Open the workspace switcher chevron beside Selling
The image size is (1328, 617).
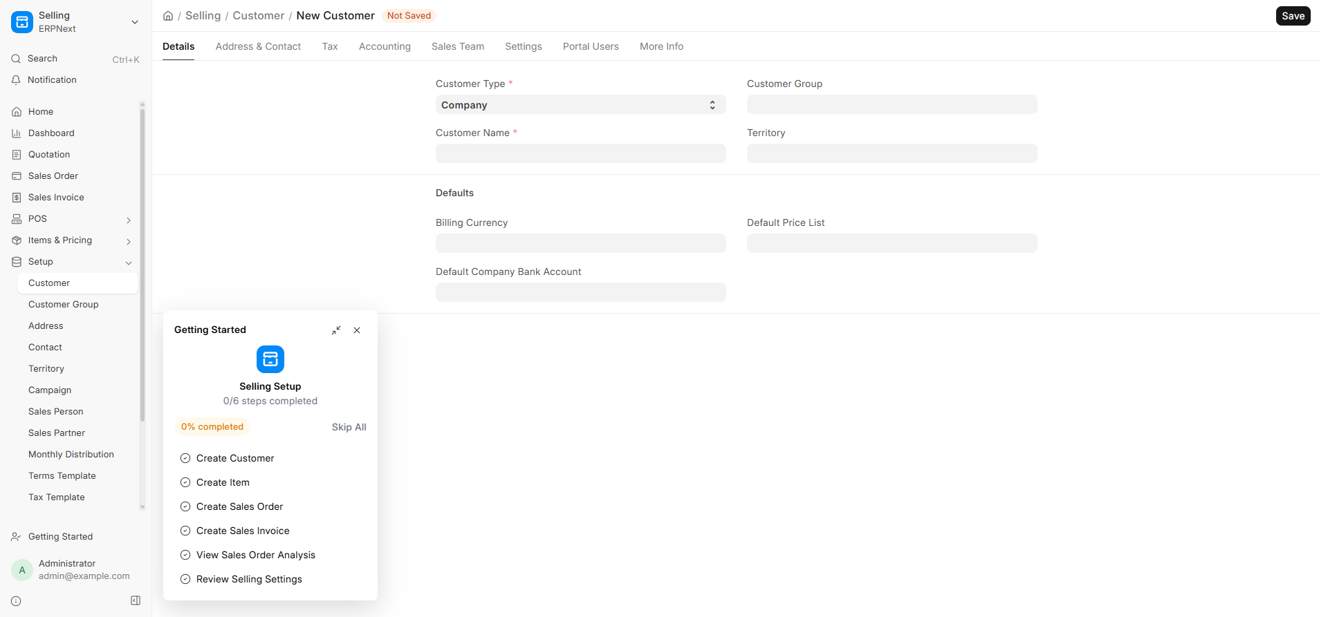(x=135, y=22)
